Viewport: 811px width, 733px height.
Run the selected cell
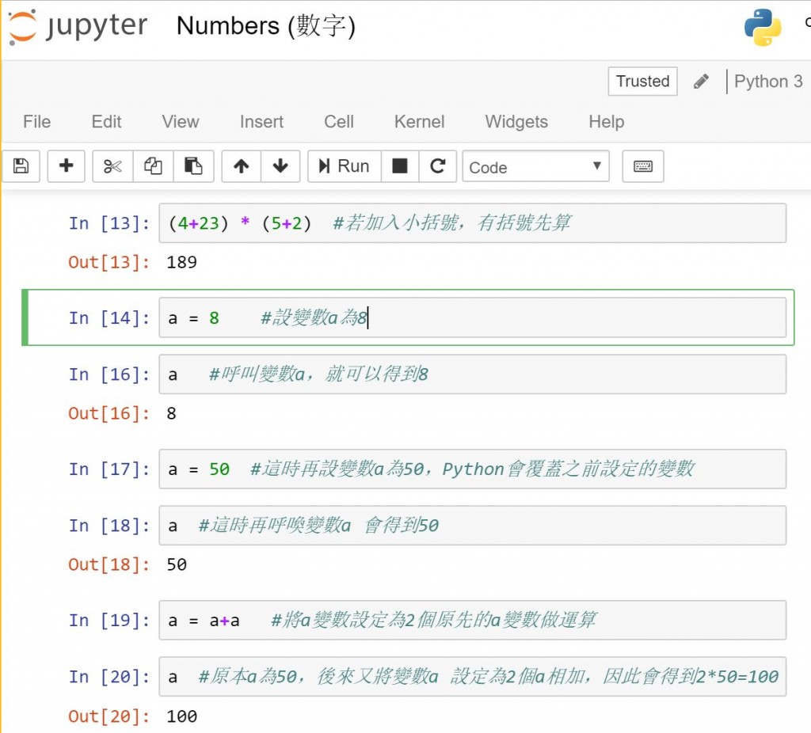[x=345, y=166]
